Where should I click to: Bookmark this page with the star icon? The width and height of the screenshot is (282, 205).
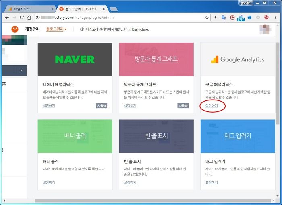pyautogui.click(x=207, y=18)
